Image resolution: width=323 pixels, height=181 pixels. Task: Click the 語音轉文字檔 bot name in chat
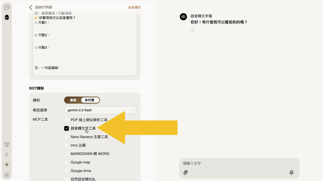click(201, 16)
